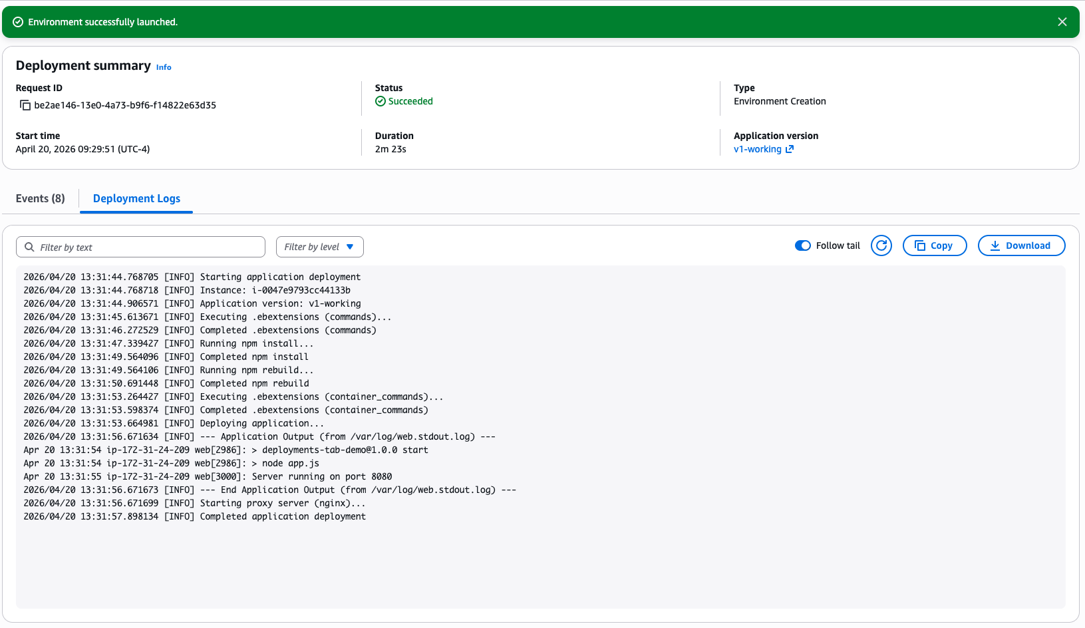
Task: Click log line '> node app.js'
Action: click(x=171, y=463)
